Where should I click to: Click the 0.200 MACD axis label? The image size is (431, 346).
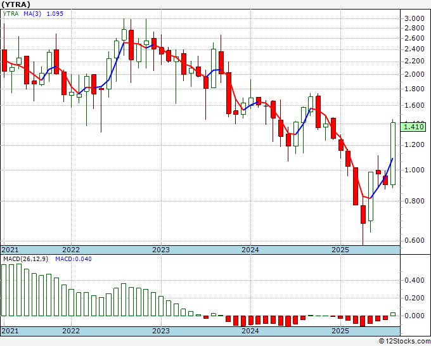click(415, 298)
